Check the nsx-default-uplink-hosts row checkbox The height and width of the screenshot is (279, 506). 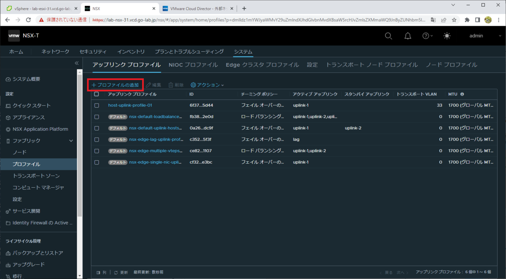97,128
